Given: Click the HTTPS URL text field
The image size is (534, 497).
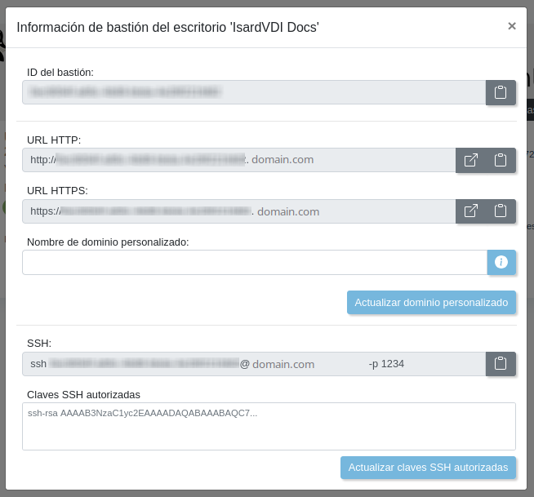Looking at the screenshot, I should [x=238, y=211].
